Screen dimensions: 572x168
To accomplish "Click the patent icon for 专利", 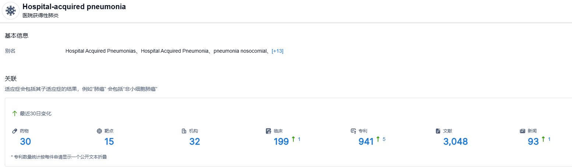I will click(x=353, y=131).
